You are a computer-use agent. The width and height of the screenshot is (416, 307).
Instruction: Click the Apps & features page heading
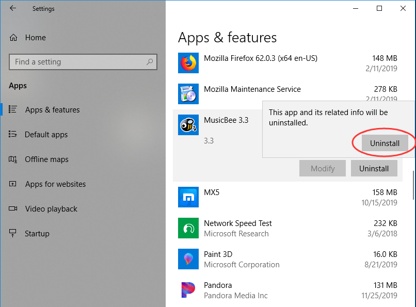click(x=228, y=37)
